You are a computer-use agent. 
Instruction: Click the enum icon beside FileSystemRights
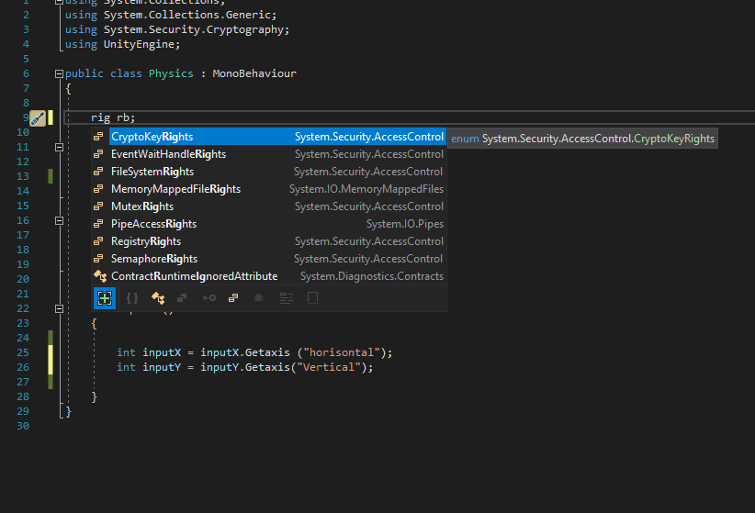(x=98, y=172)
